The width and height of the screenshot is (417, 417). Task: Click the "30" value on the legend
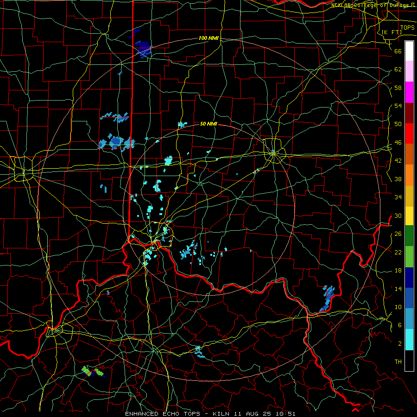click(x=398, y=215)
